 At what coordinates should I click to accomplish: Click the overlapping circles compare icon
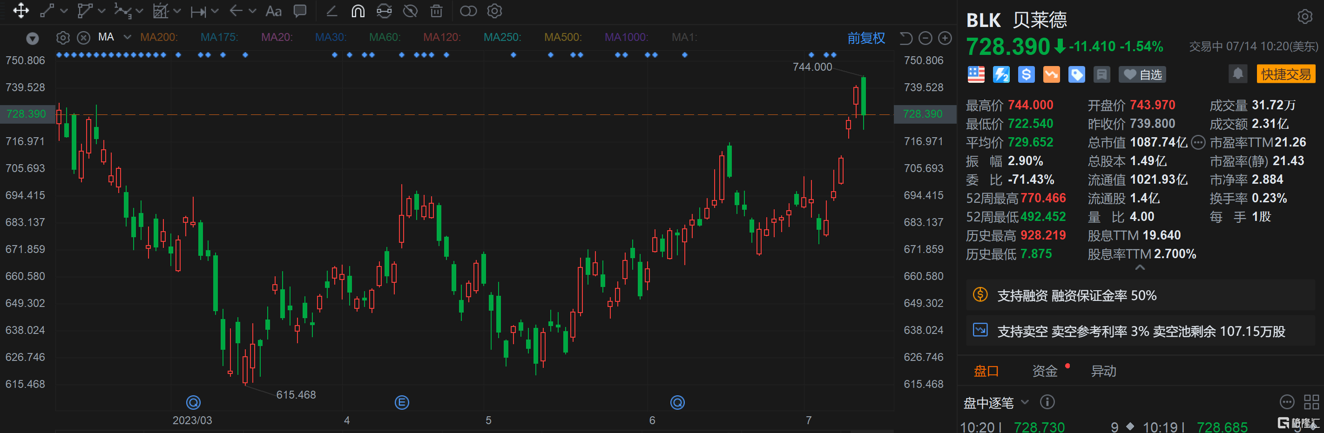(x=468, y=11)
